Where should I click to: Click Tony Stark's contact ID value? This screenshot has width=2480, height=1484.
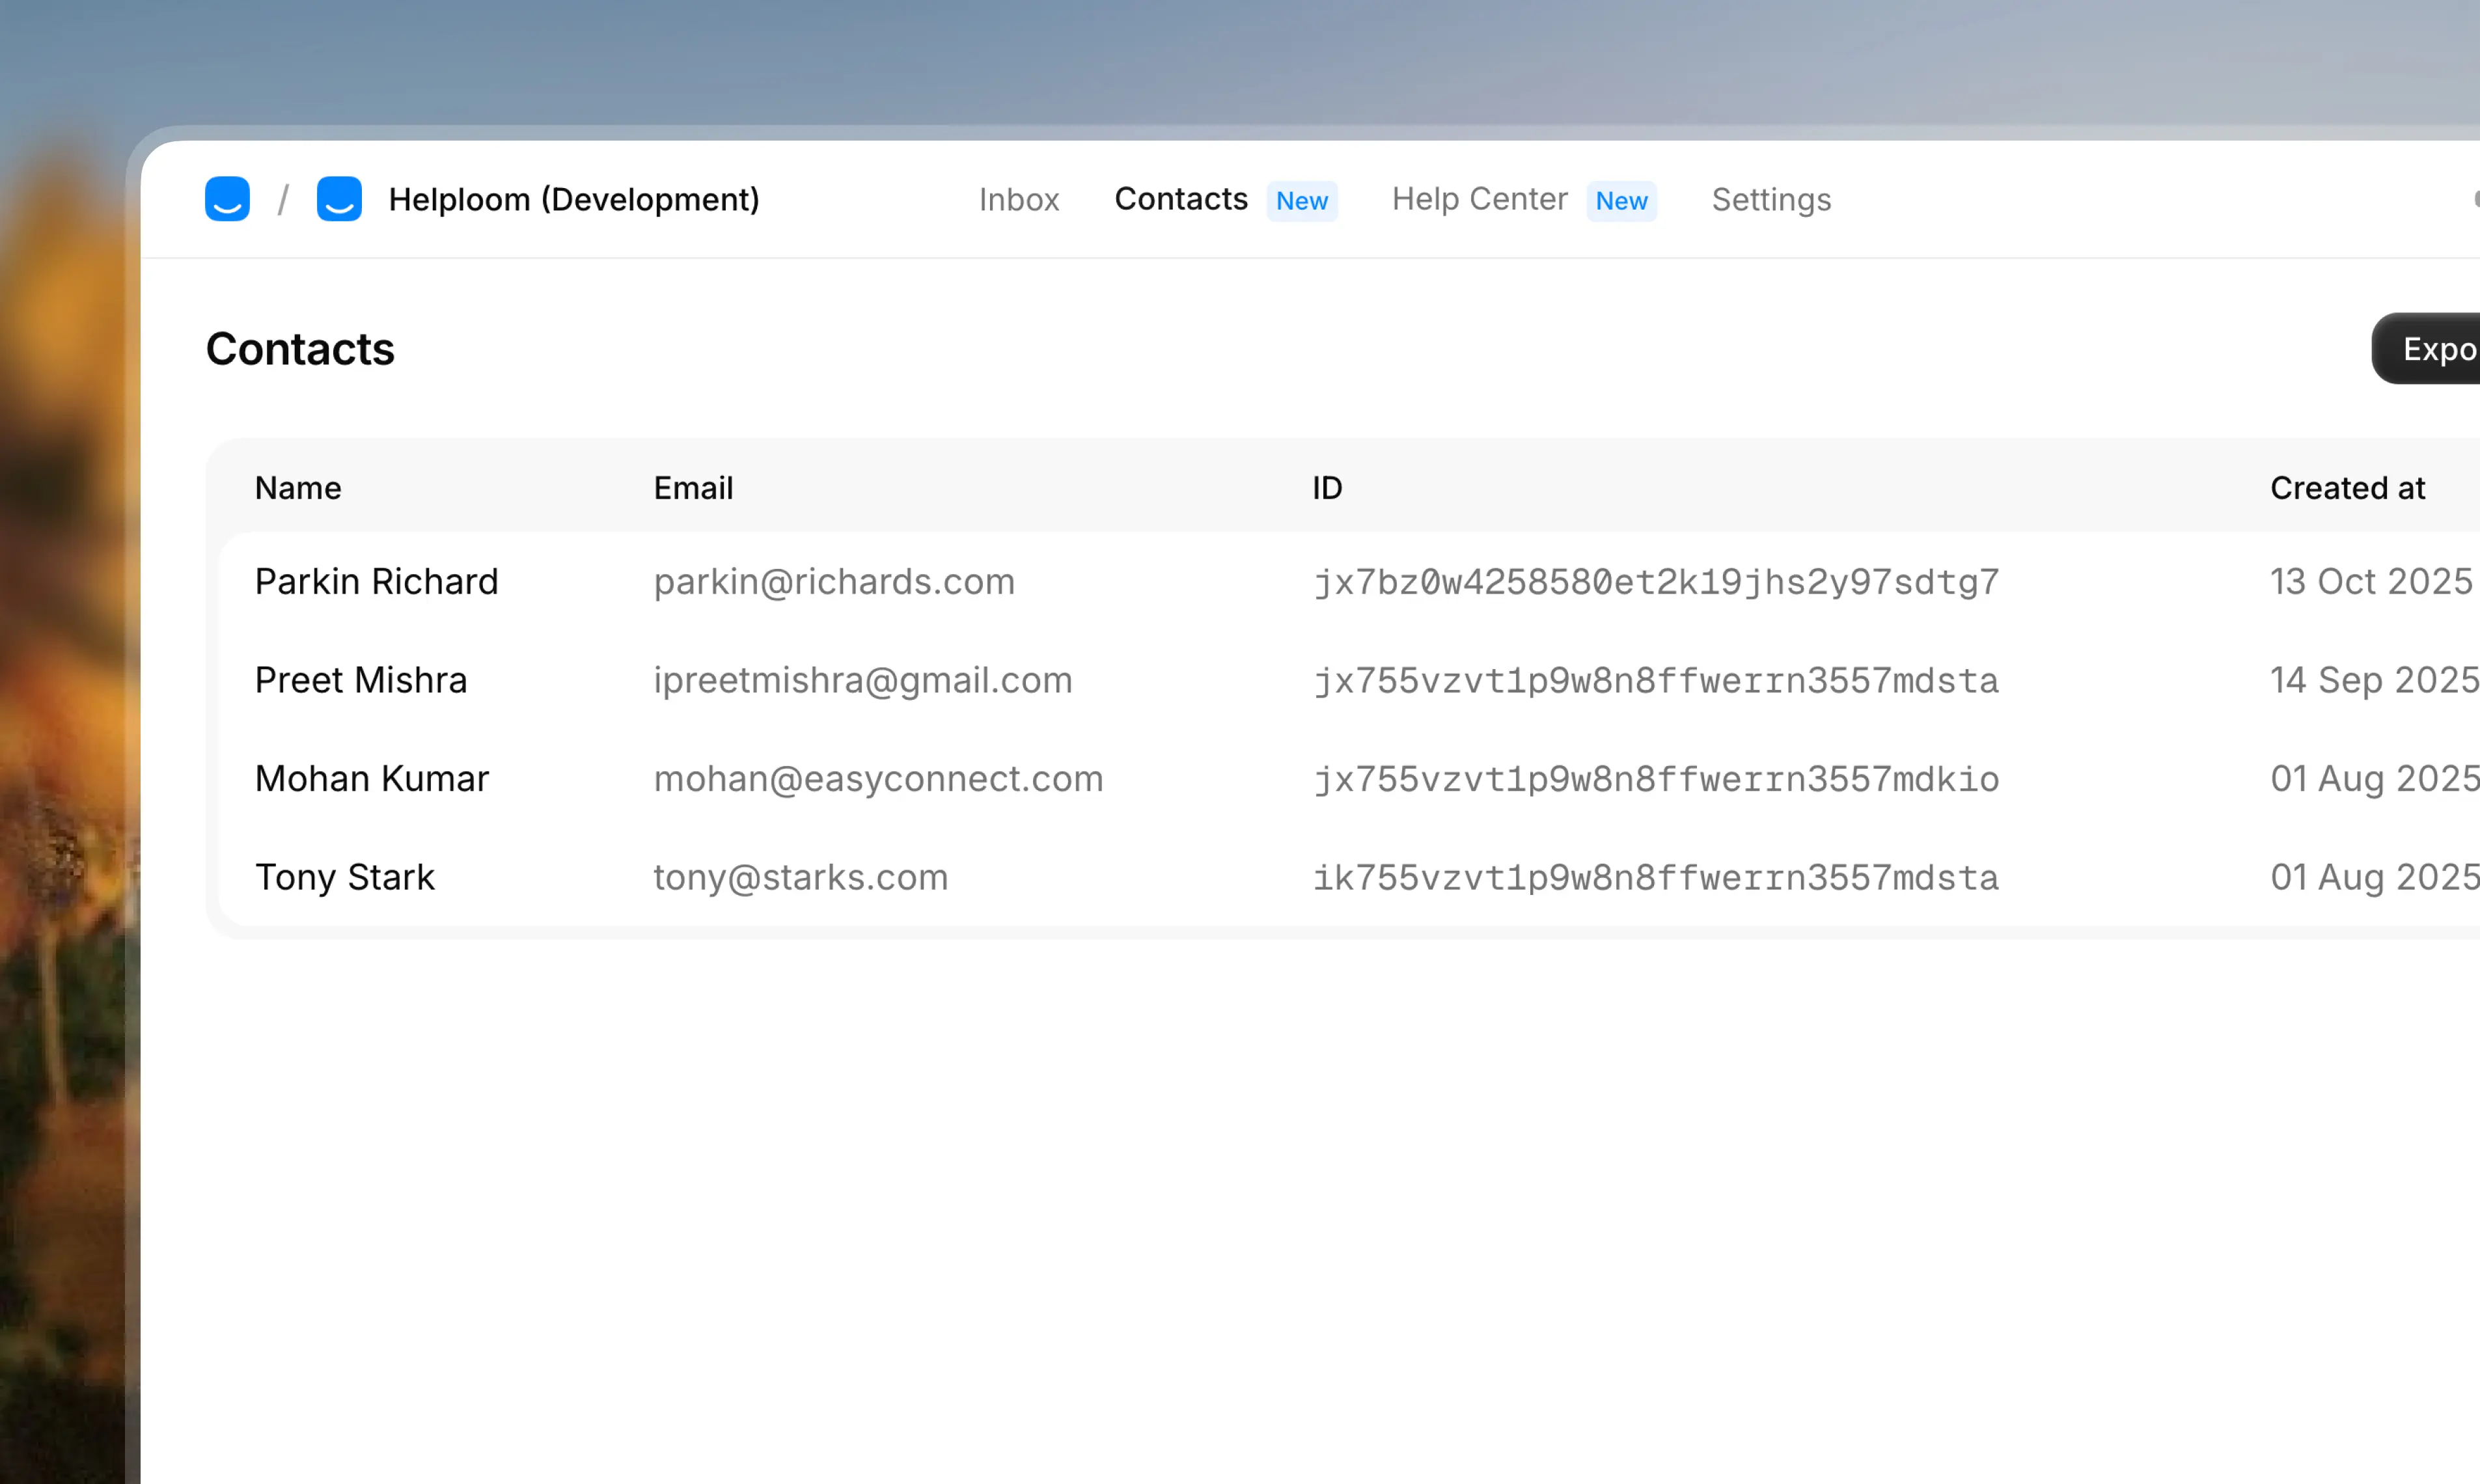point(1655,878)
